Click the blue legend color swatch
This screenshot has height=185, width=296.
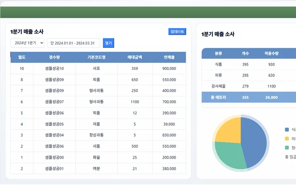click(x=287, y=129)
